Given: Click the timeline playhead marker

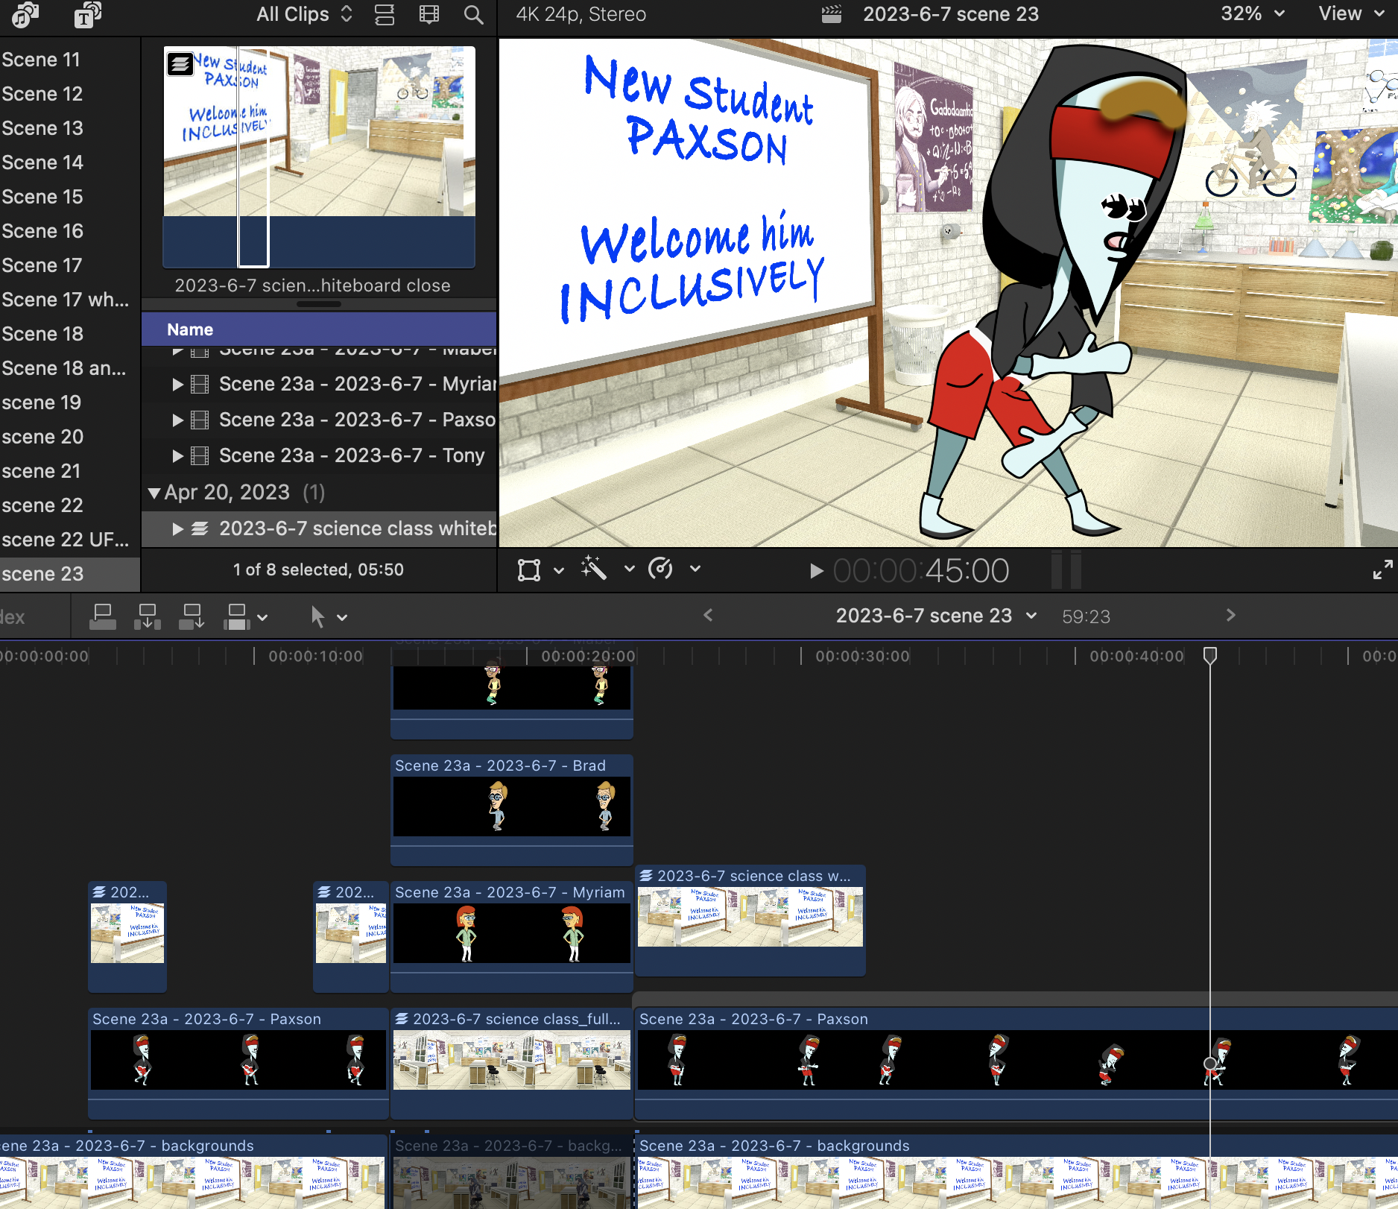Looking at the screenshot, I should (1210, 655).
